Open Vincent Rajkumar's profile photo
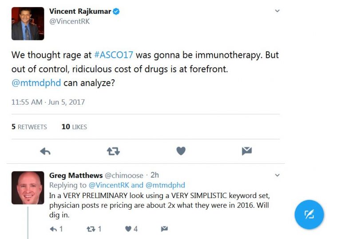Image resolution: width=341 pixels, height=239 pixels. (28, 24)
